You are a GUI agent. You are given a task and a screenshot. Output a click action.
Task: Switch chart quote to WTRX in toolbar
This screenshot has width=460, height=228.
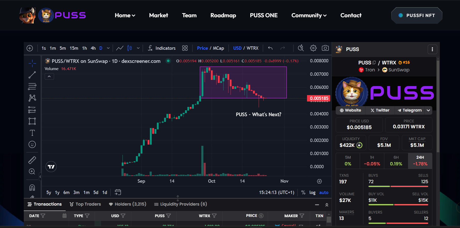[252, 48]
